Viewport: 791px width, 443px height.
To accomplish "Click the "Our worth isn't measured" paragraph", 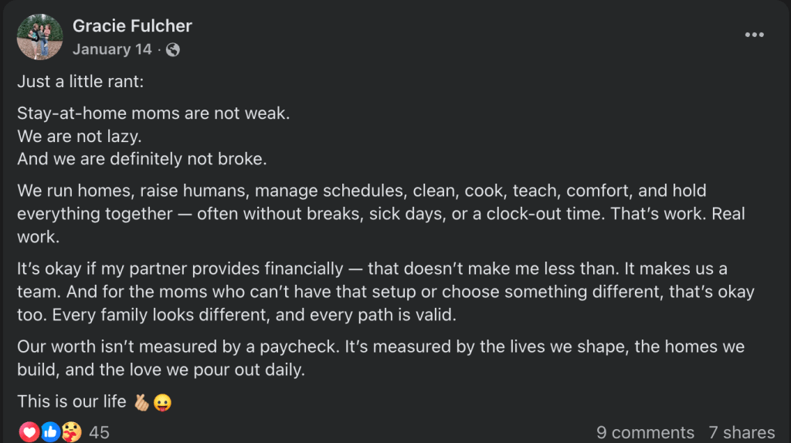I will pyautogui.click(x=379, y=358).
